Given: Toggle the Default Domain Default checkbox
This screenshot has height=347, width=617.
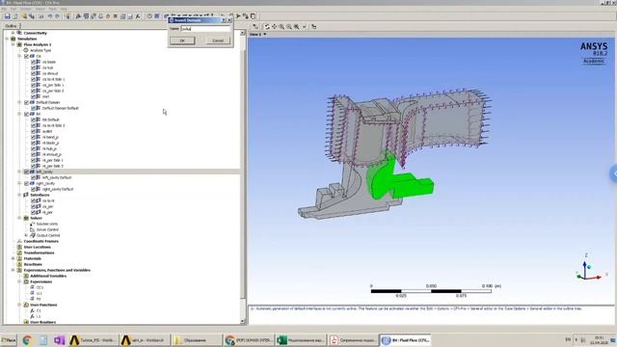Looking at the screenshot, I should [x=34, y=108].
